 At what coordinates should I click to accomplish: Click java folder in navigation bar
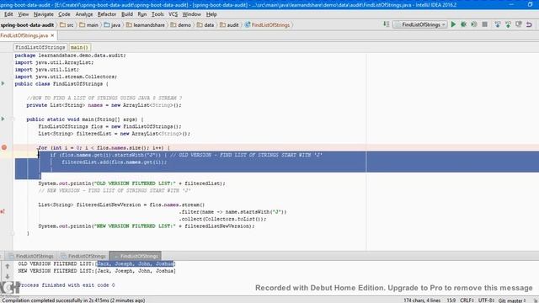[x=112, y=24]
